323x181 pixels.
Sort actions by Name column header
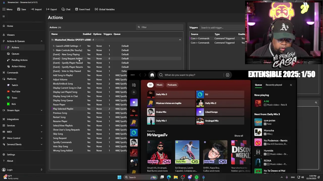click(55, 34)
